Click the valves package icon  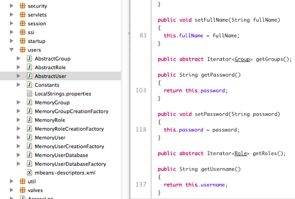tap(22, 190)
